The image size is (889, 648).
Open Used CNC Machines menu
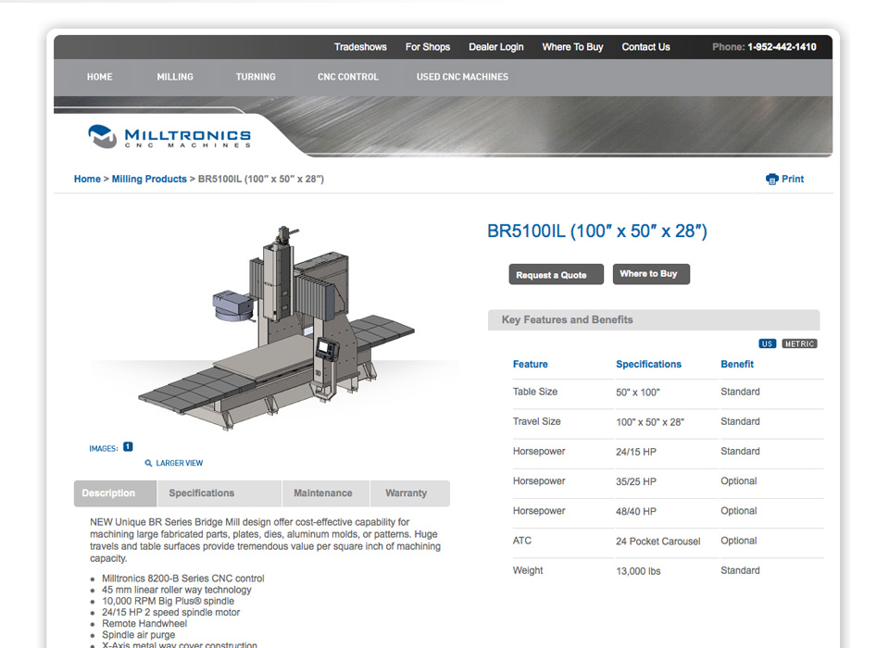(x=462, y=77)
